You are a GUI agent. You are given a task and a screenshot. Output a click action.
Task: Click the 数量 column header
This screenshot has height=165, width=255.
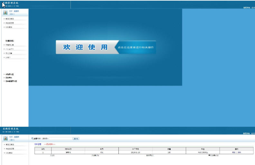click(169, 149)
